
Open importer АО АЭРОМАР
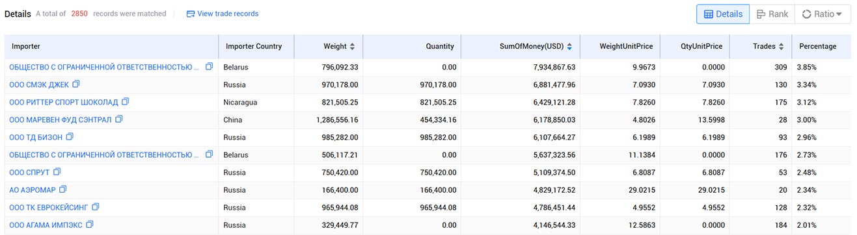[32, 190]
